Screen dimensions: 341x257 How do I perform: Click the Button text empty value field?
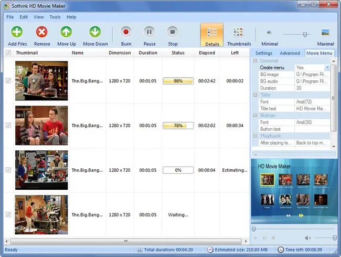[312, 129]
